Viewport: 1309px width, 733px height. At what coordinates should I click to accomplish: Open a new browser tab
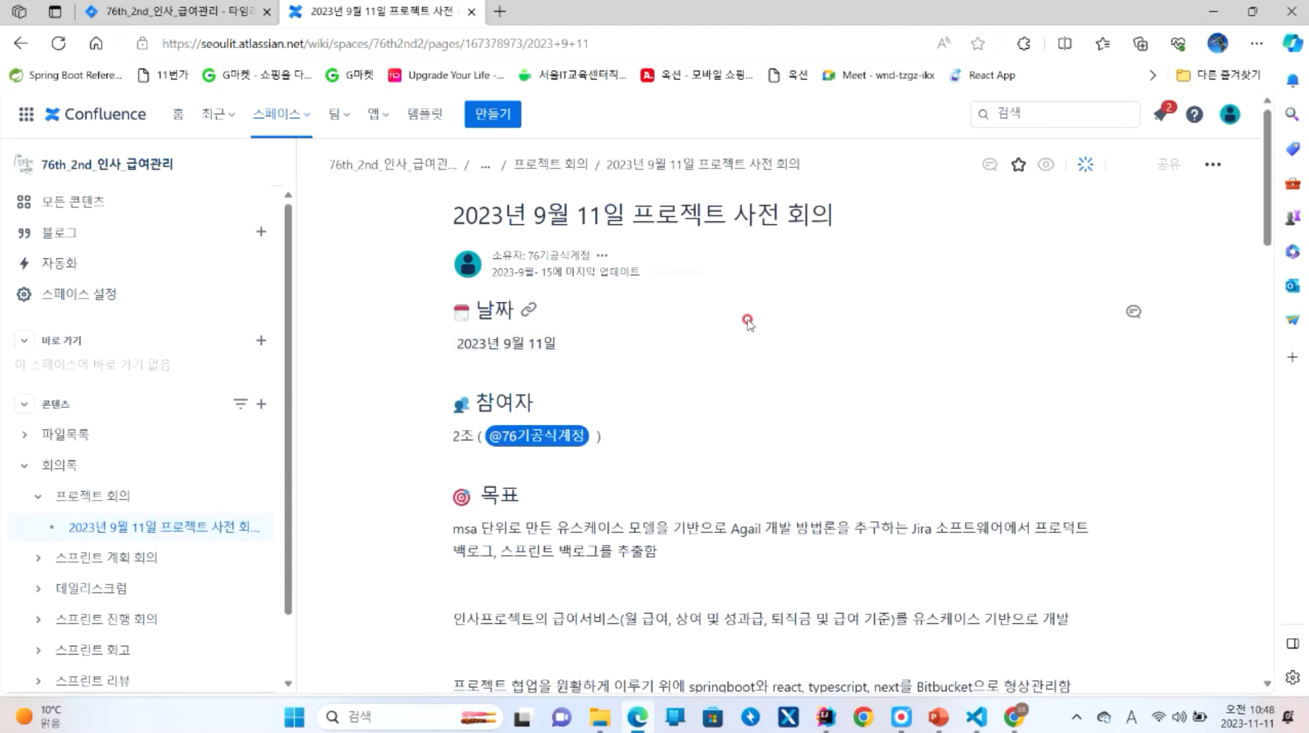click(x=500, y=12)
